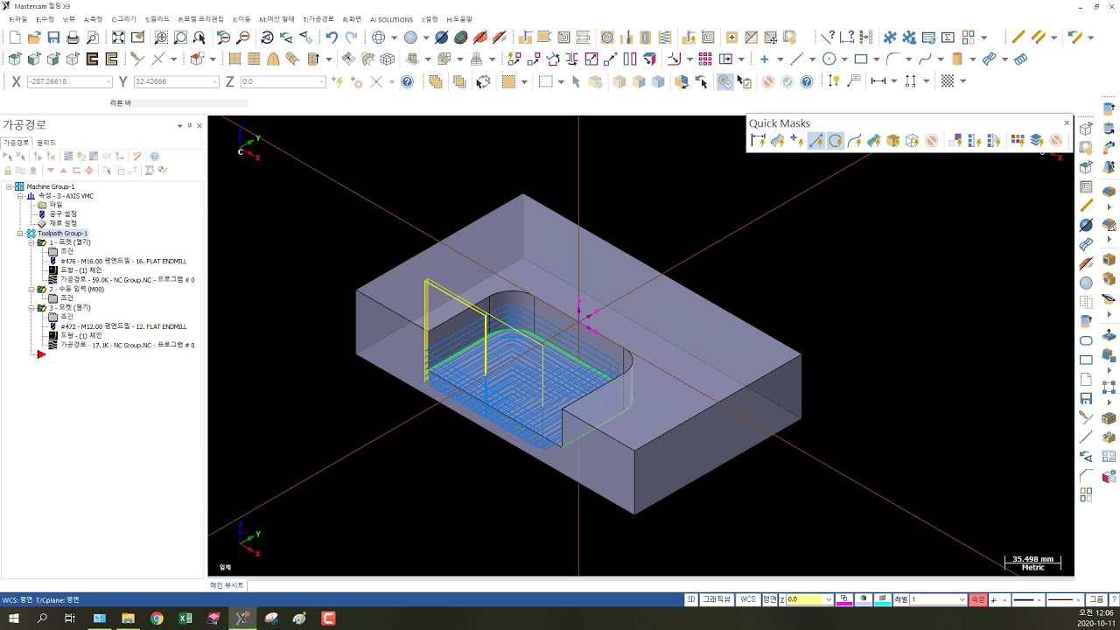Click the helix spring icon
1120x630 pixels.
pos(1020,59)
